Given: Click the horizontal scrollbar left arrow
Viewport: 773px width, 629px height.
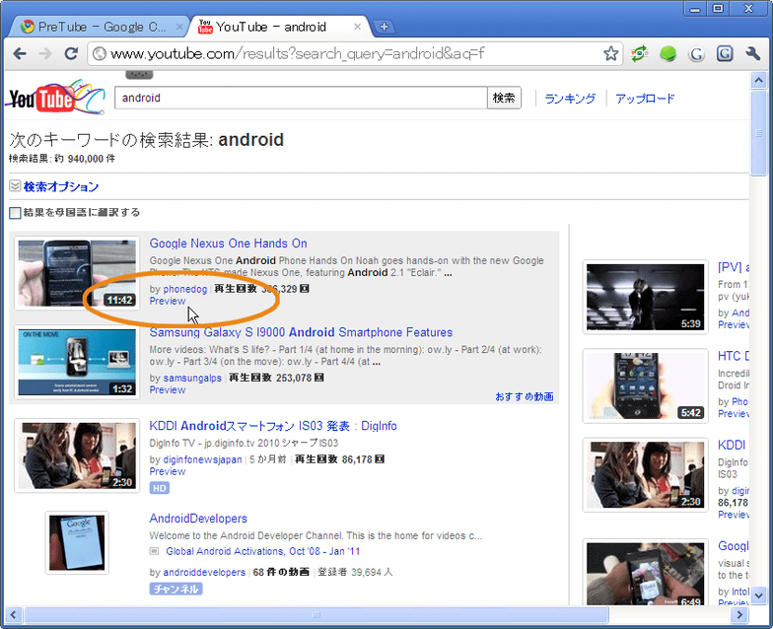Looking at the screenshot, I should (x=14, y=615).
